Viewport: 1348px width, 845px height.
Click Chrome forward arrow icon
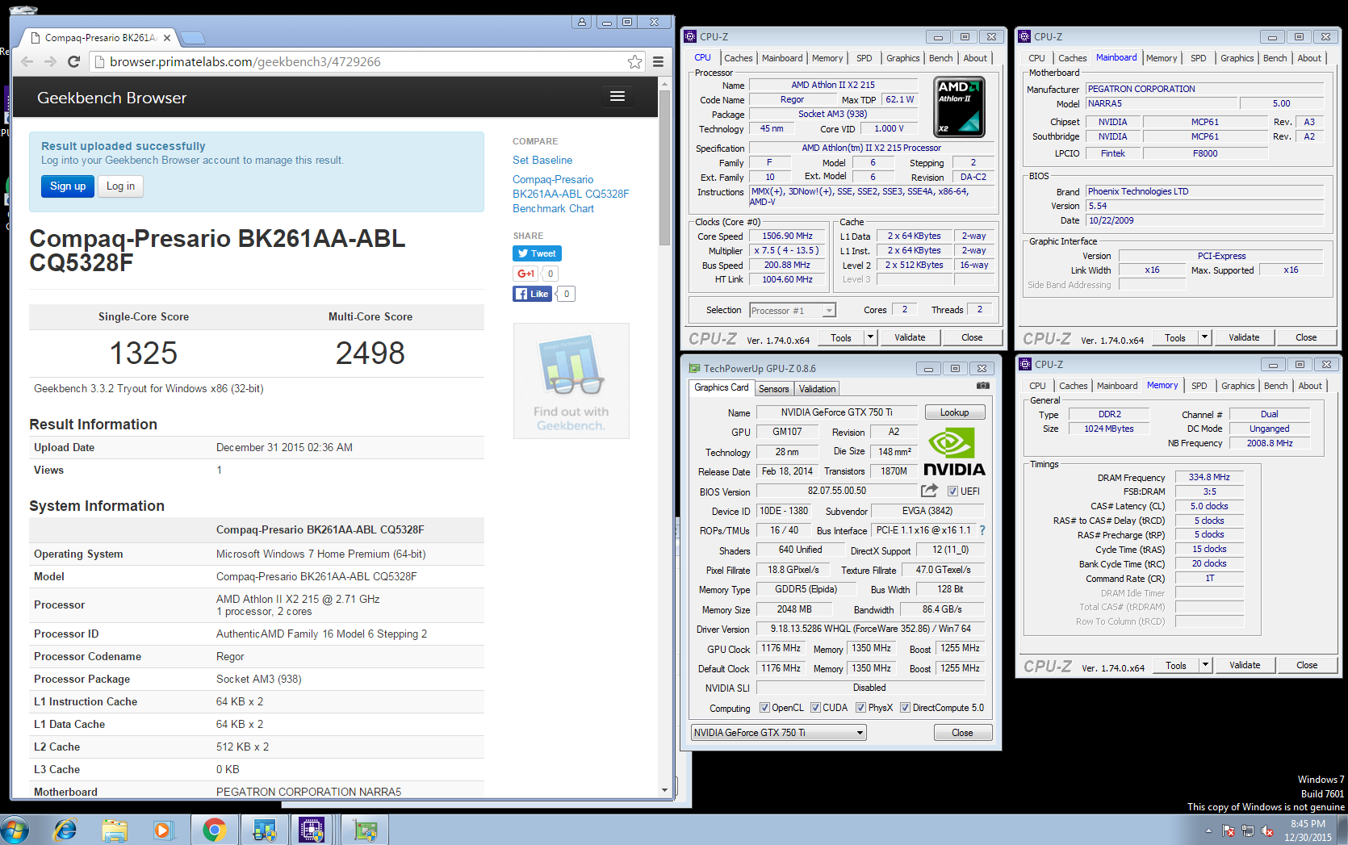[x=50, y=62]
